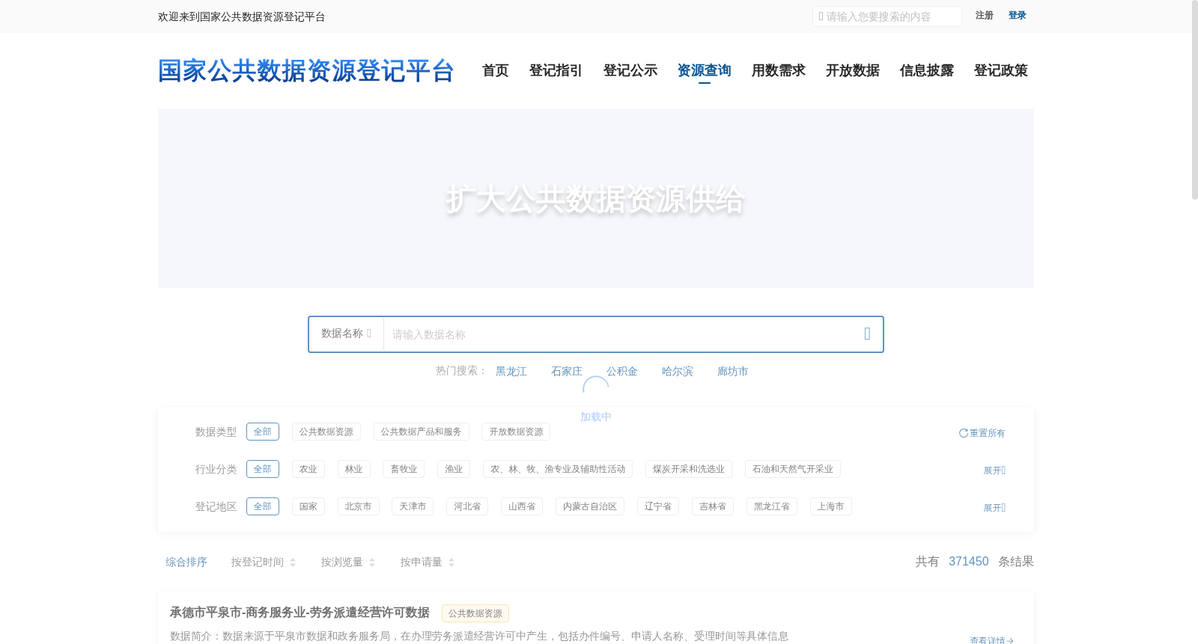Viewport: 1198px width, 644px height.
Task: Filter industry by 林业
Action: pos(354,469)
